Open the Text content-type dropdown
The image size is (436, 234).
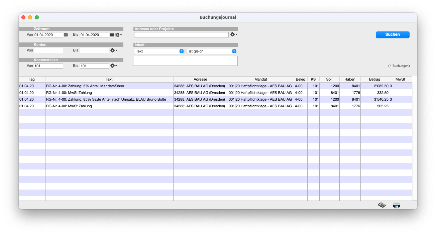[159, 51]
